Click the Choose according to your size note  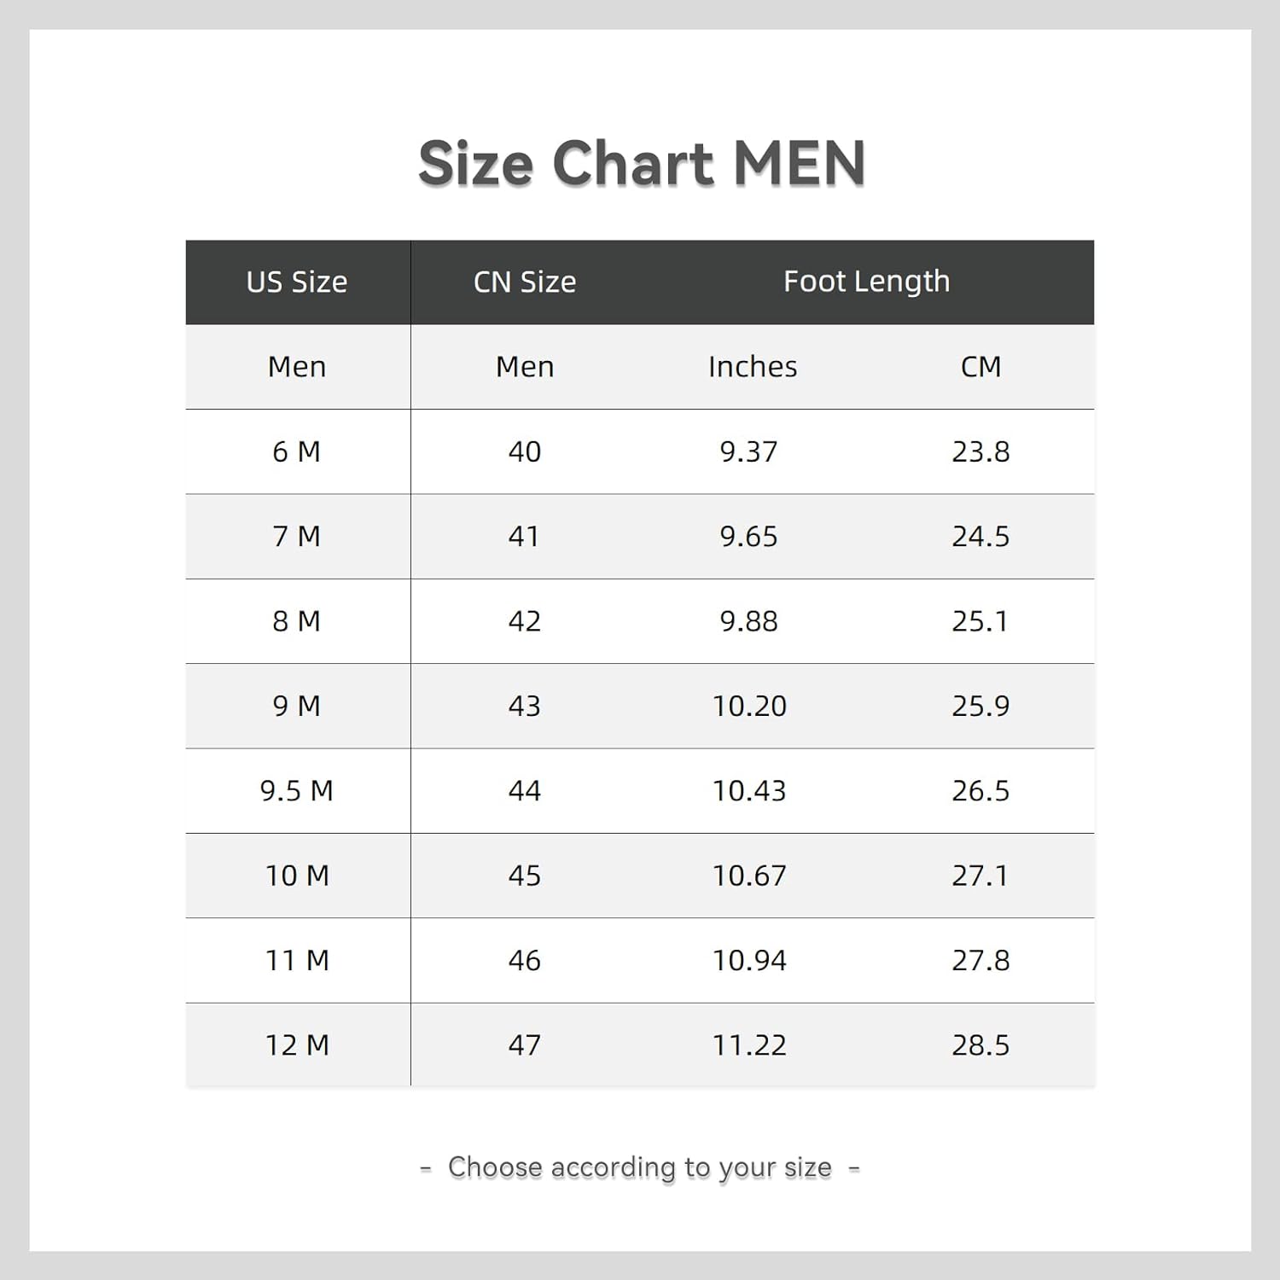640,1167
